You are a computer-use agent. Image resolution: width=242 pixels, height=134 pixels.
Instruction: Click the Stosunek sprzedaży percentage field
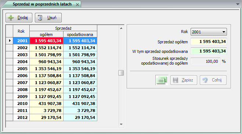[x=206, y=61]
